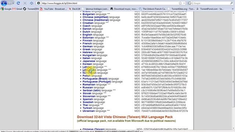Show more bookmarks chevron

point(233,9)
